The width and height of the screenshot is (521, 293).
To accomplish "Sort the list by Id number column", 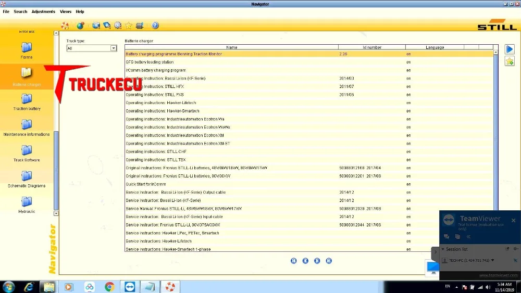I will (372, 47).
